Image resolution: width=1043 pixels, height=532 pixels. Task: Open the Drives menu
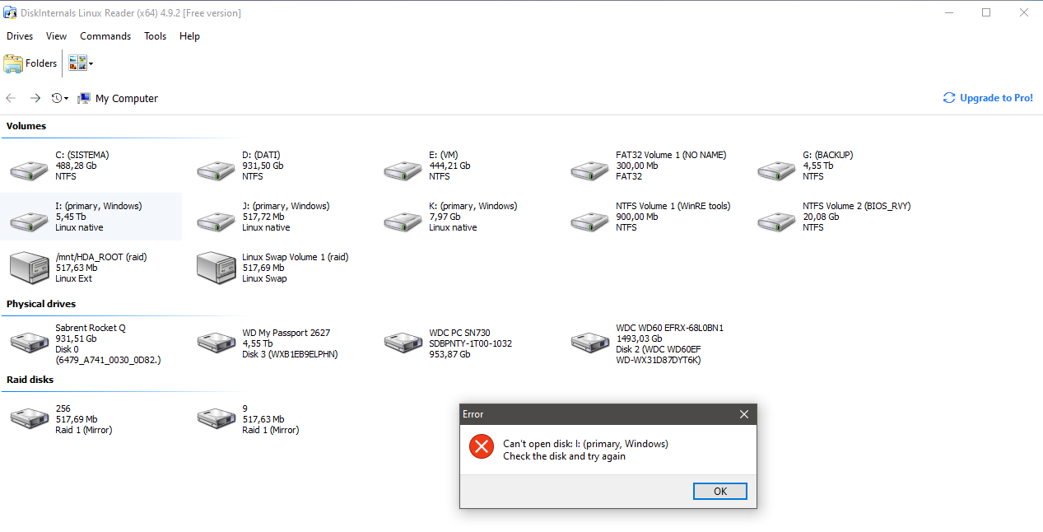coord(20,36)
